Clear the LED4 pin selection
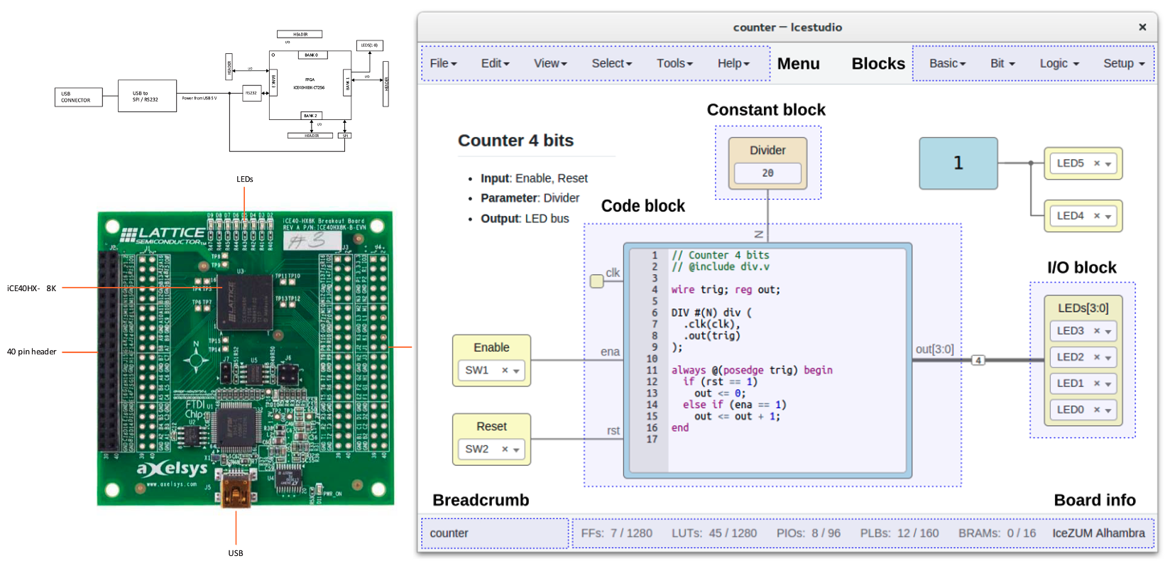1170x561 pixels. pyautogui.click(x=1096, y=216)
